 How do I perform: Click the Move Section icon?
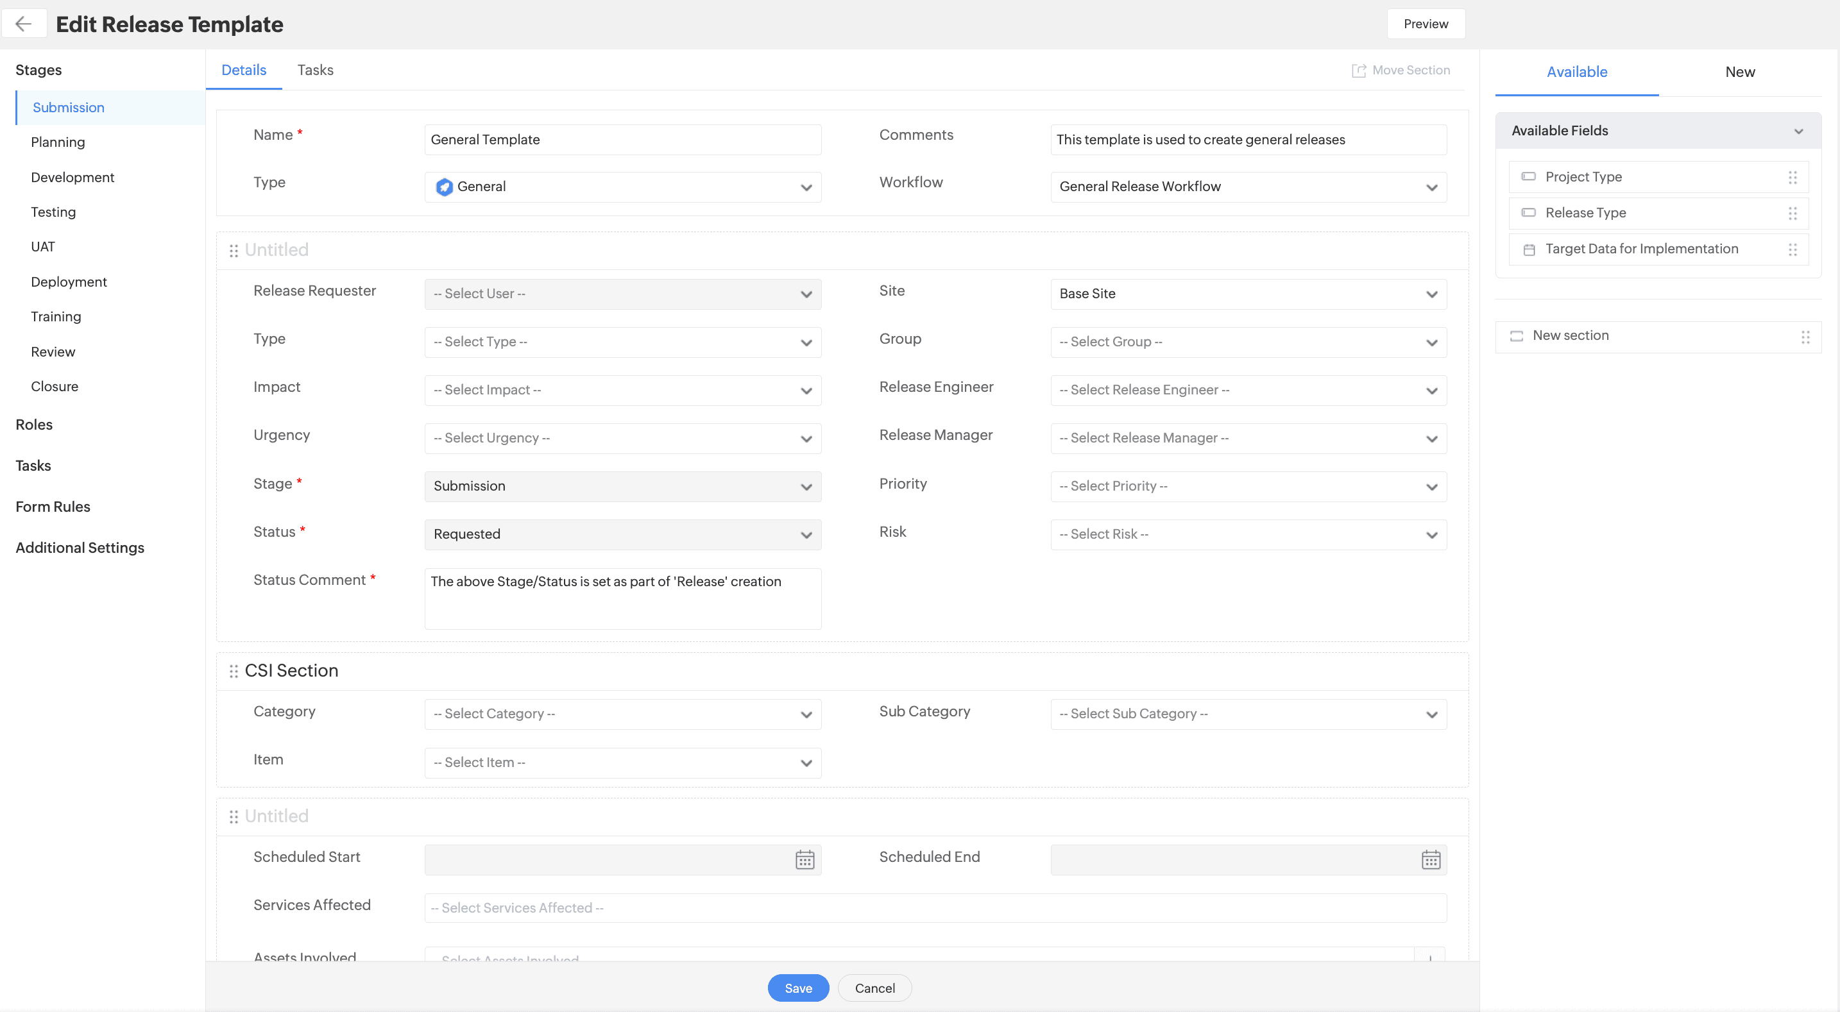click(x=1359, y=70)
